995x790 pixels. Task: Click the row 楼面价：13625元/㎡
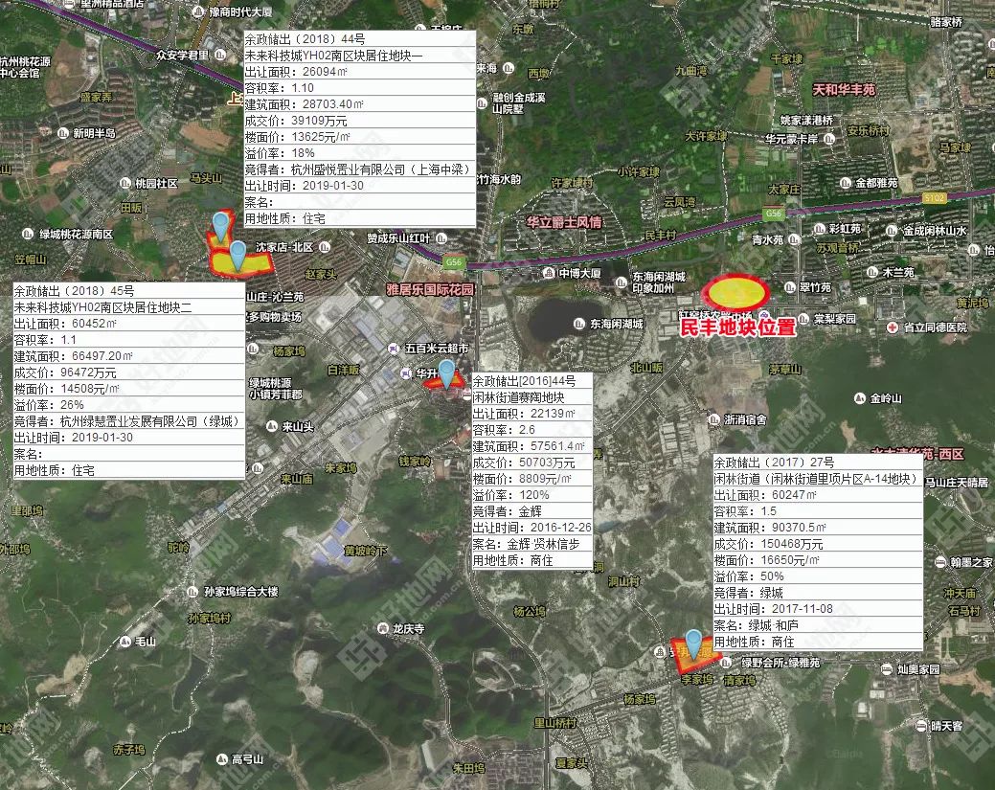pyautogui.click(x=360, y=137)
